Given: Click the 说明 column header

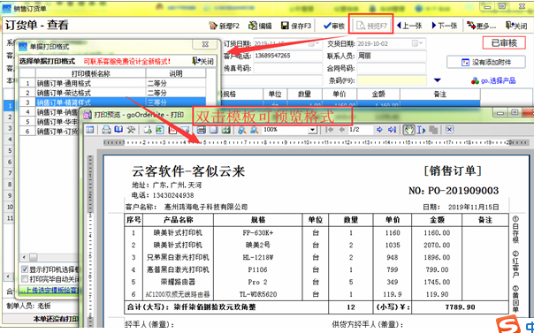Looking at the screenshot, I should (x=176, y=73).
